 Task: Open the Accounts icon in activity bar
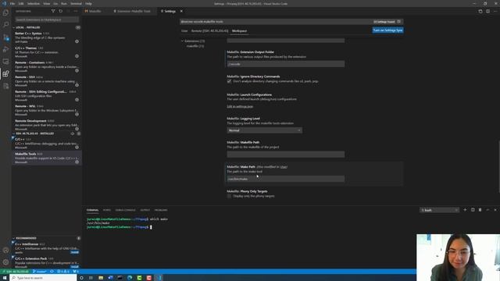5,251
